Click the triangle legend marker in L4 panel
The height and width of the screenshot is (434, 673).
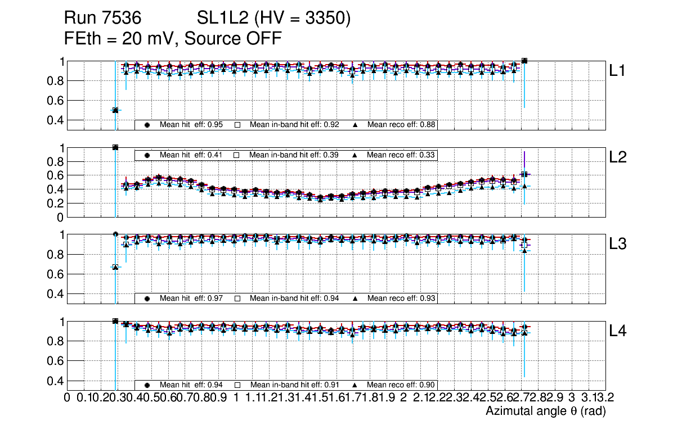click(x=356, y=385)
